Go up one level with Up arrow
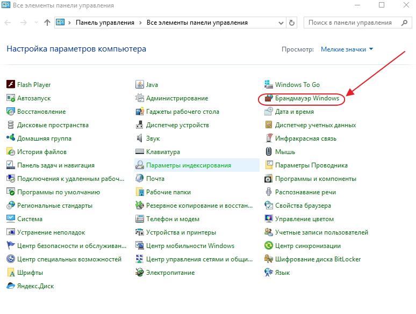The image size is (416, 314). point(47,23)
